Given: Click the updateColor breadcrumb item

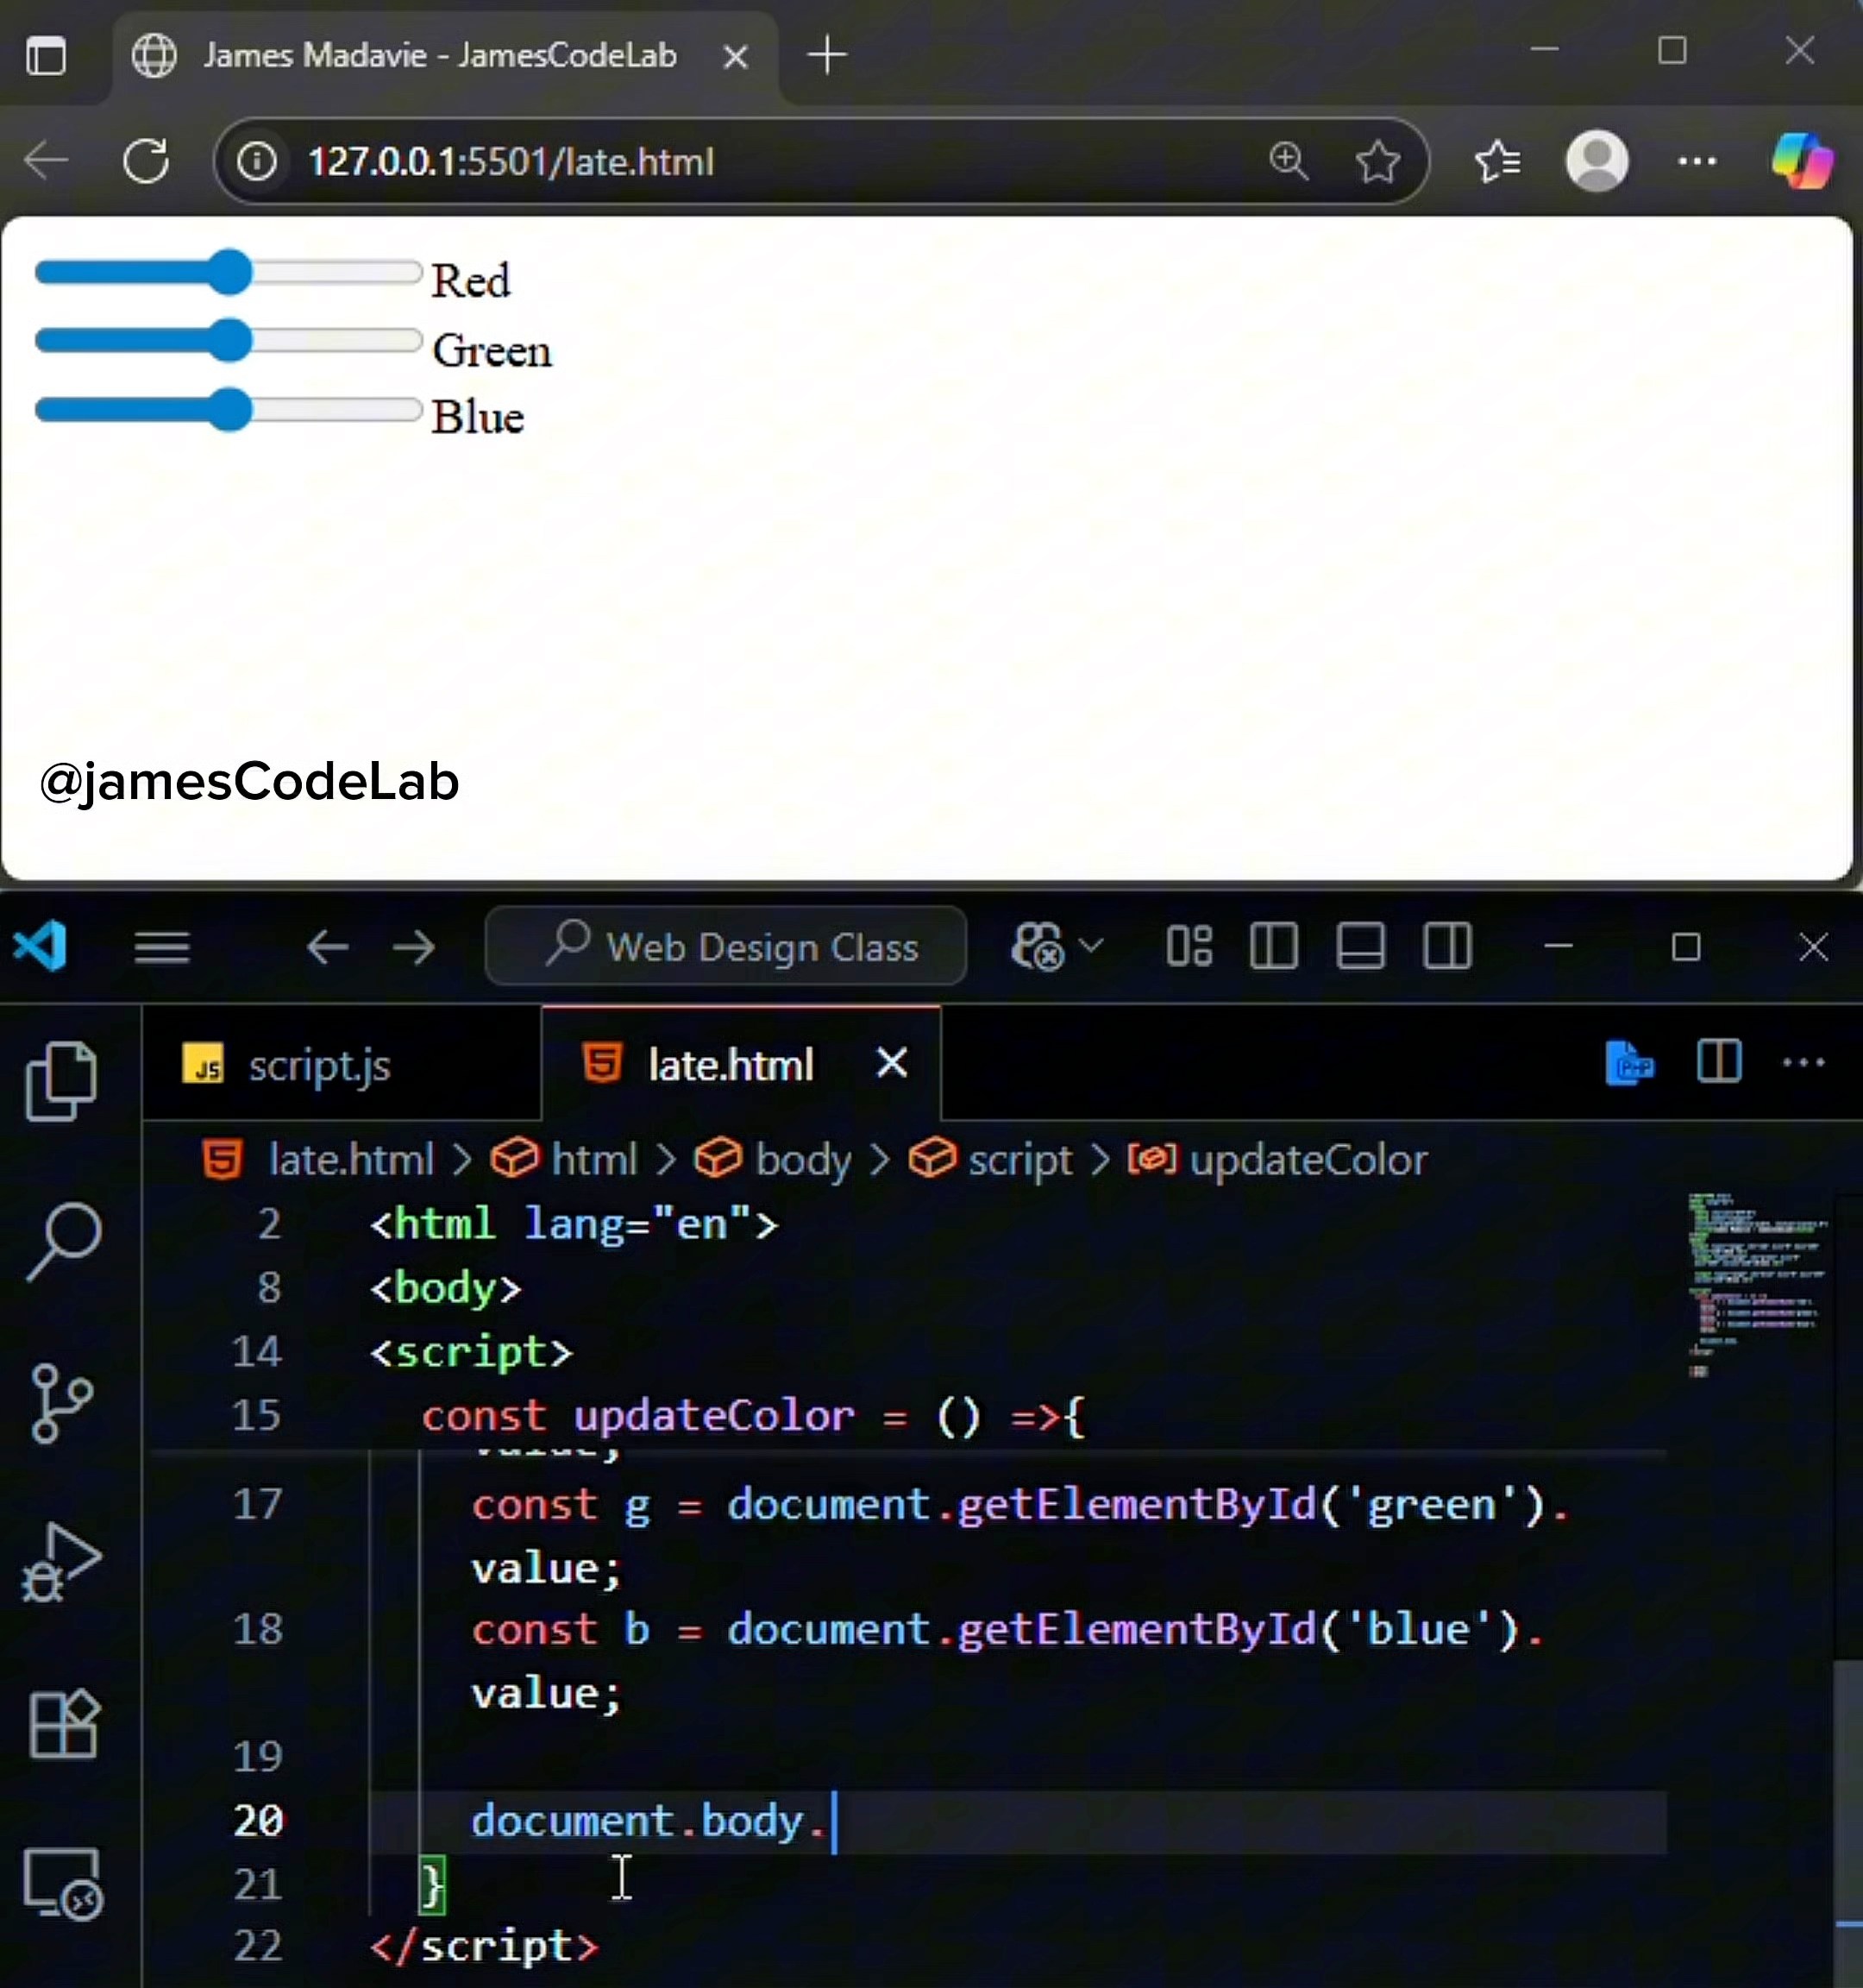Looking at the screenshot, I should [1277, 1160].
